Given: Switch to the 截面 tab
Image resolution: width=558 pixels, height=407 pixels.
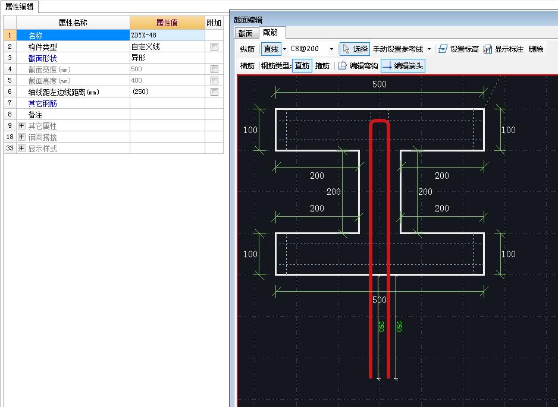Looking at the screenshot, I should [x=246, y=33].
